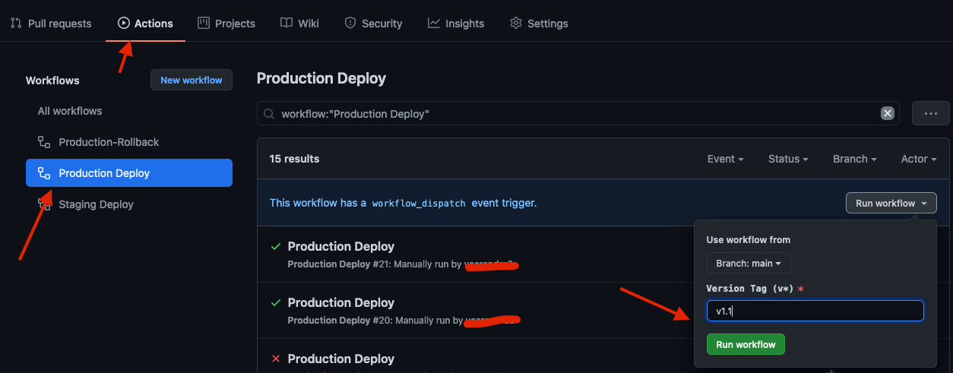Click the green checkmark on run #20
Screen dimensions: 953x373
[x=276, y=302]
